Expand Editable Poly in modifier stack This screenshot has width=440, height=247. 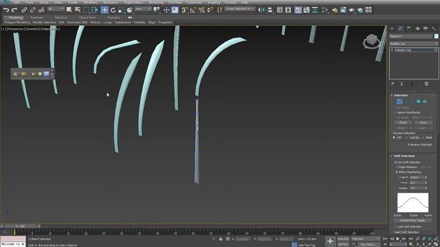point(392,50)
